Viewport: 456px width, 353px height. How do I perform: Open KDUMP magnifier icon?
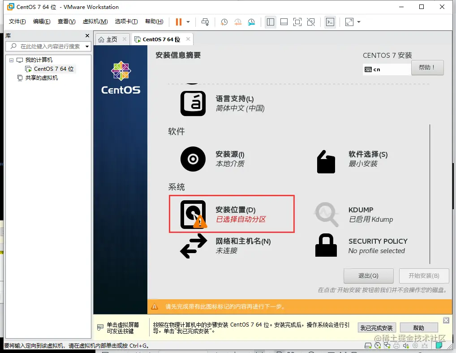[327, 215]
